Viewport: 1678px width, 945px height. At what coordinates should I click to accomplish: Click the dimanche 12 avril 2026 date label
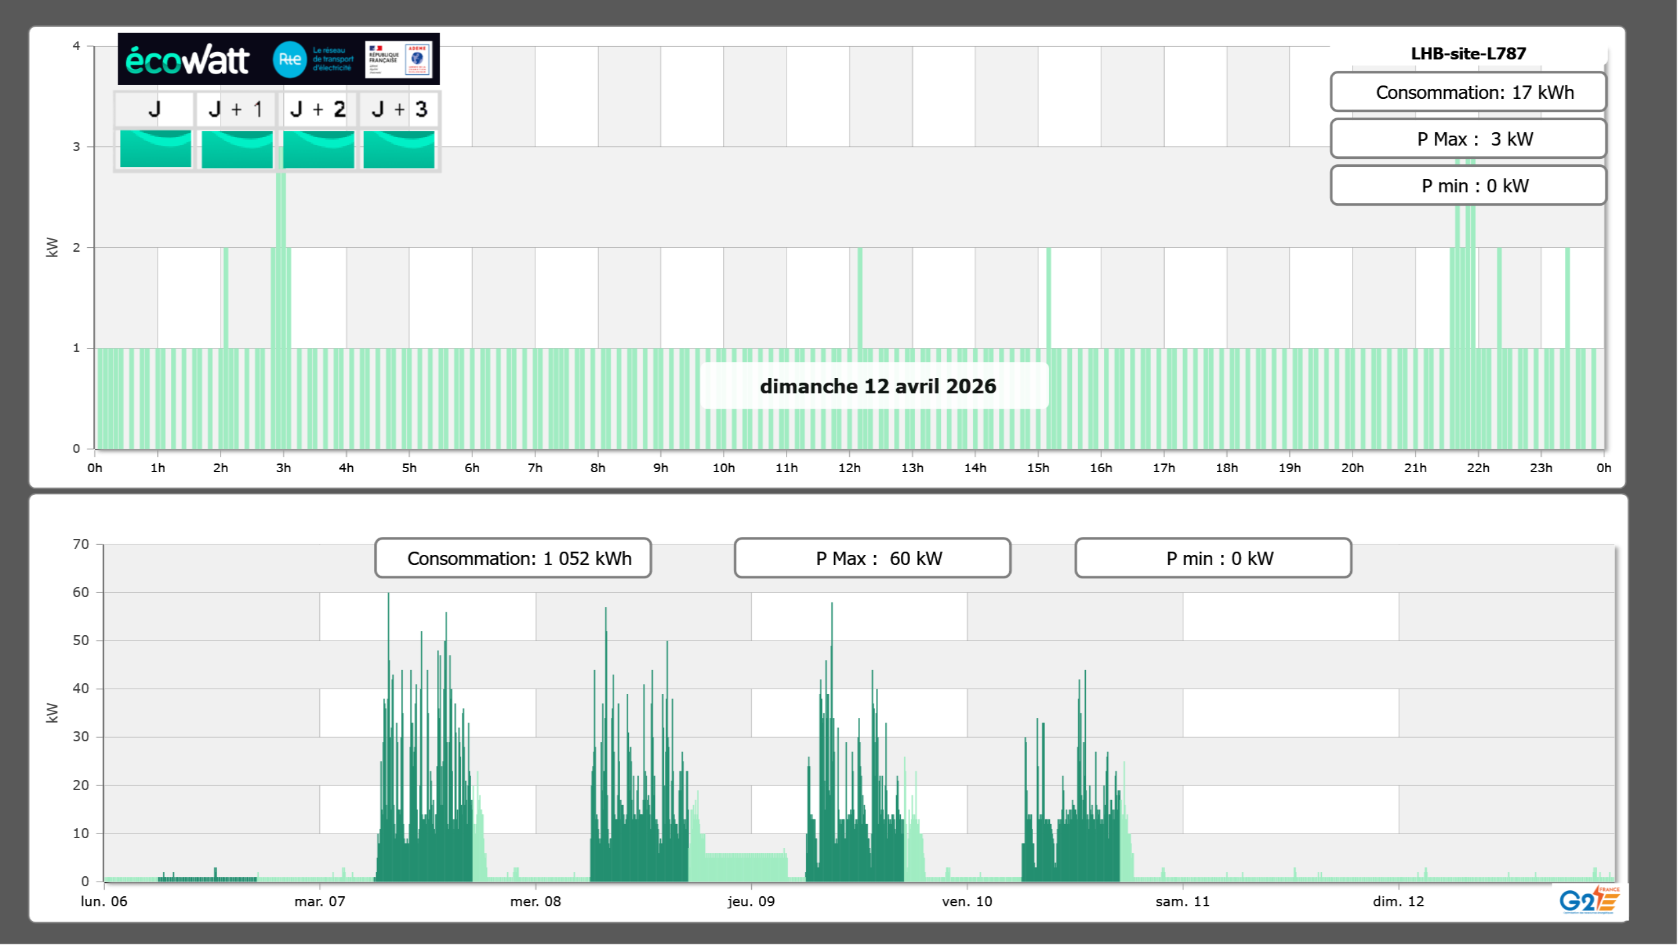click(x=877, y=386)
